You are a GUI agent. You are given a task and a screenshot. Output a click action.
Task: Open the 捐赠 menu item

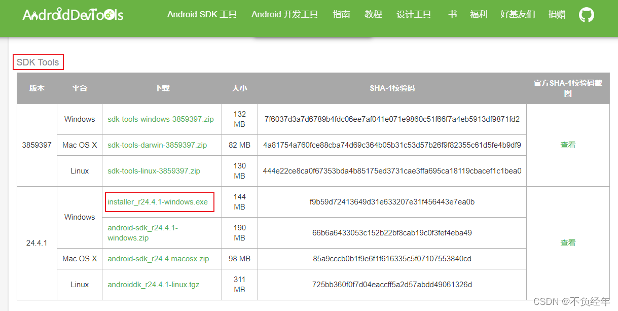tap(557, 15)
